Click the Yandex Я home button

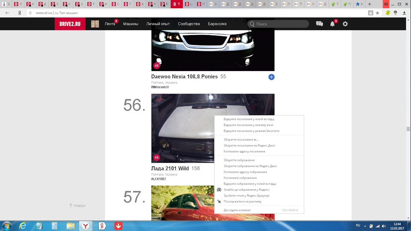click(x=19, y=13)
